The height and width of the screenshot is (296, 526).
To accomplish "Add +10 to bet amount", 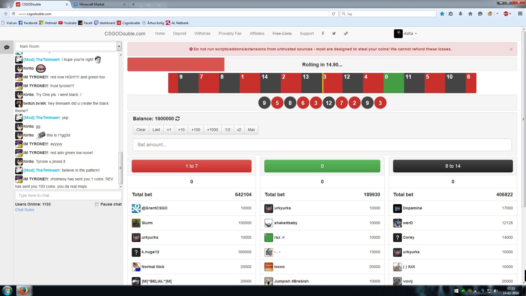I will (181, 130).
